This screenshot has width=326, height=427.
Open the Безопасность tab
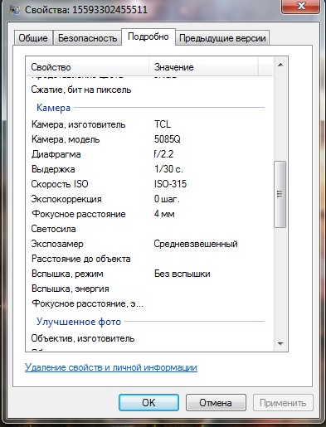coord(87,38)
